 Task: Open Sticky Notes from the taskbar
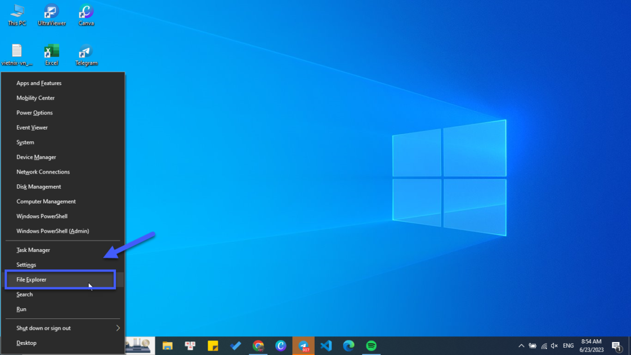(213, 345)
